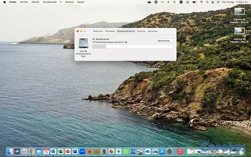Launch Microsoft PowerPoint from the Dock
The width and height of the screenshot is (251, 157).
pos(68,151)
